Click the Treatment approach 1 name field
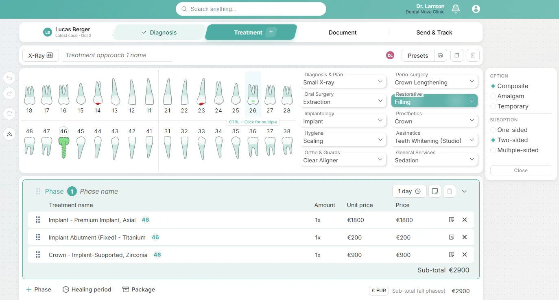The image size is (559, 300). pos(118,55)
